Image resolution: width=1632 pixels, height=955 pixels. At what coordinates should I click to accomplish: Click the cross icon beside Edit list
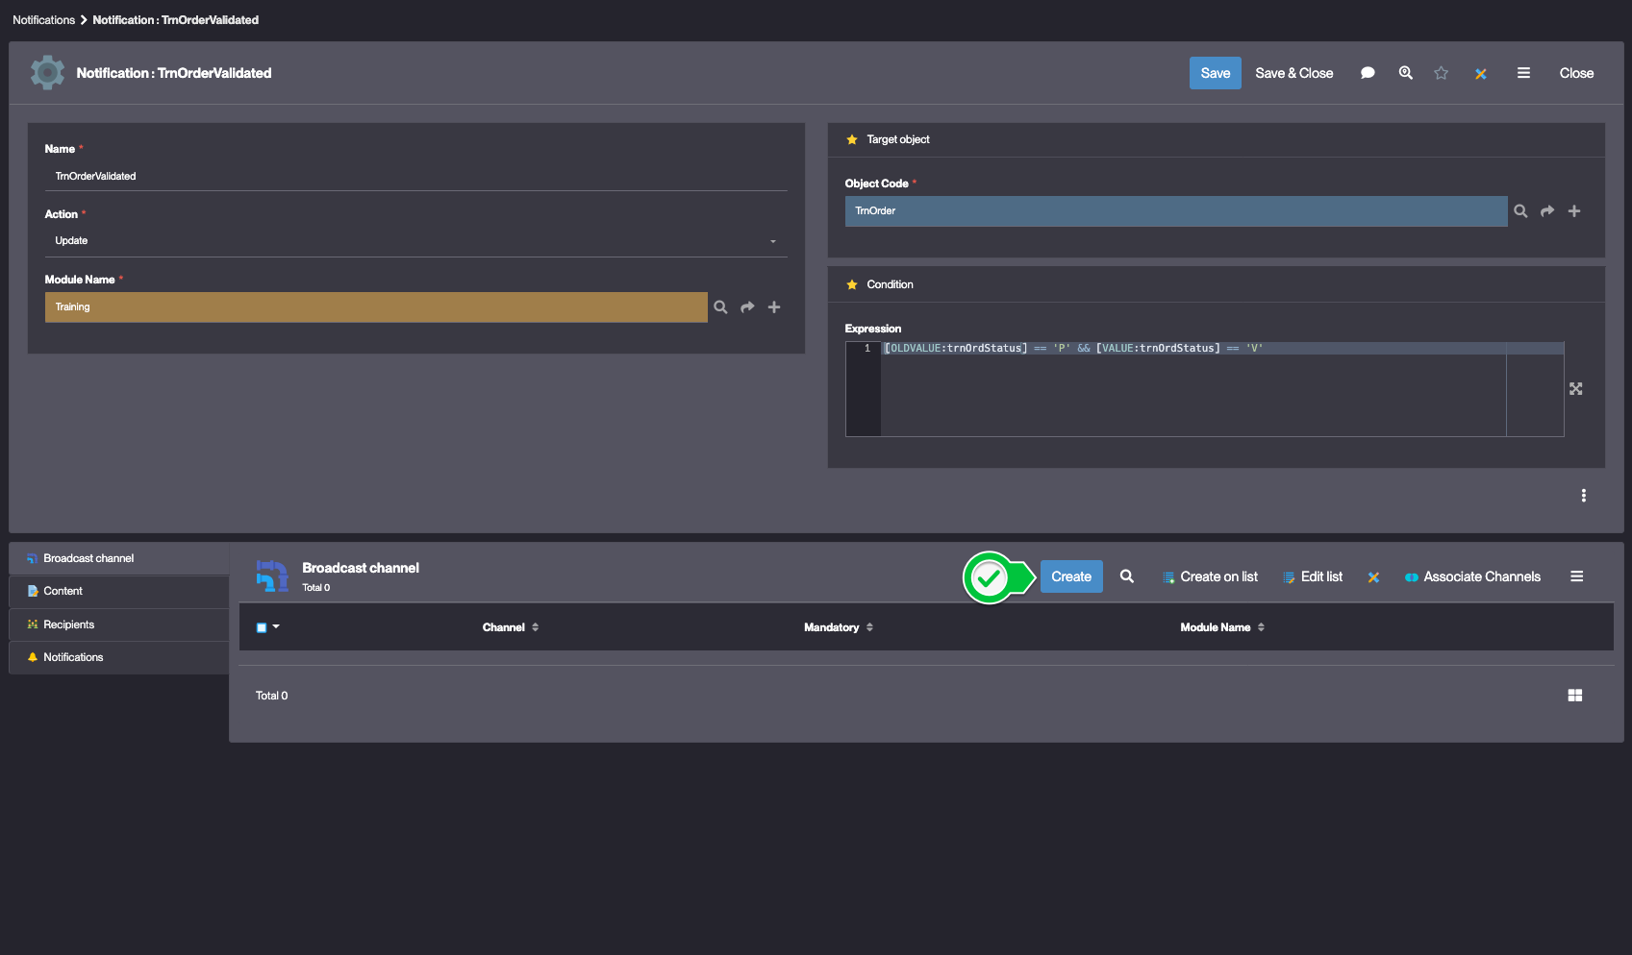tap(1373, 577)
